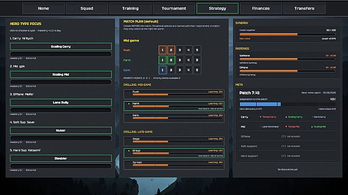Set Gank priority to 5
This screenshot has height=195, width=348.
(197, 70)
